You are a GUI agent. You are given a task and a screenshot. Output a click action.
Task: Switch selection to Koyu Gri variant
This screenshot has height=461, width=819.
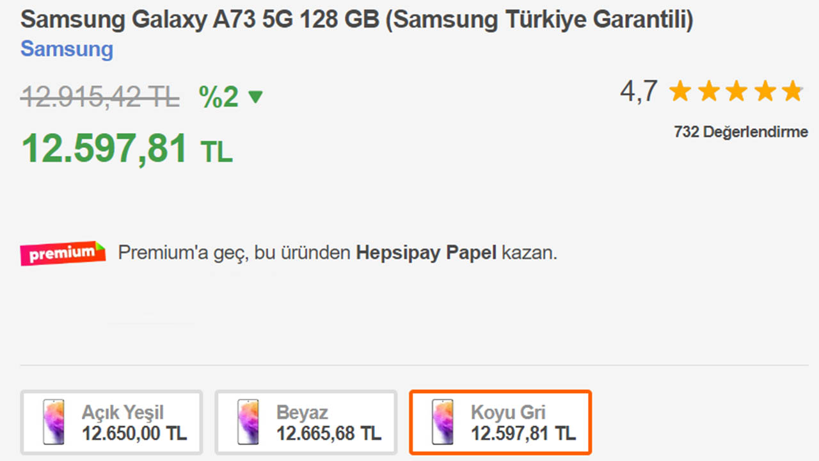(500, 421)
